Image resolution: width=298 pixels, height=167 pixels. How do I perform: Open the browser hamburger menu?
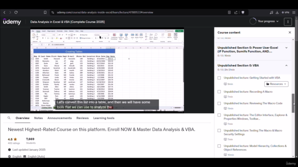tap(294, 13)
